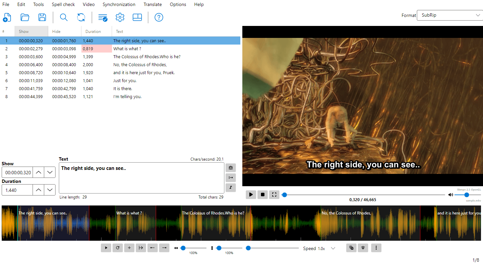
Task: Toggle fullscreen on the video player
Action: tap(274, 195)
